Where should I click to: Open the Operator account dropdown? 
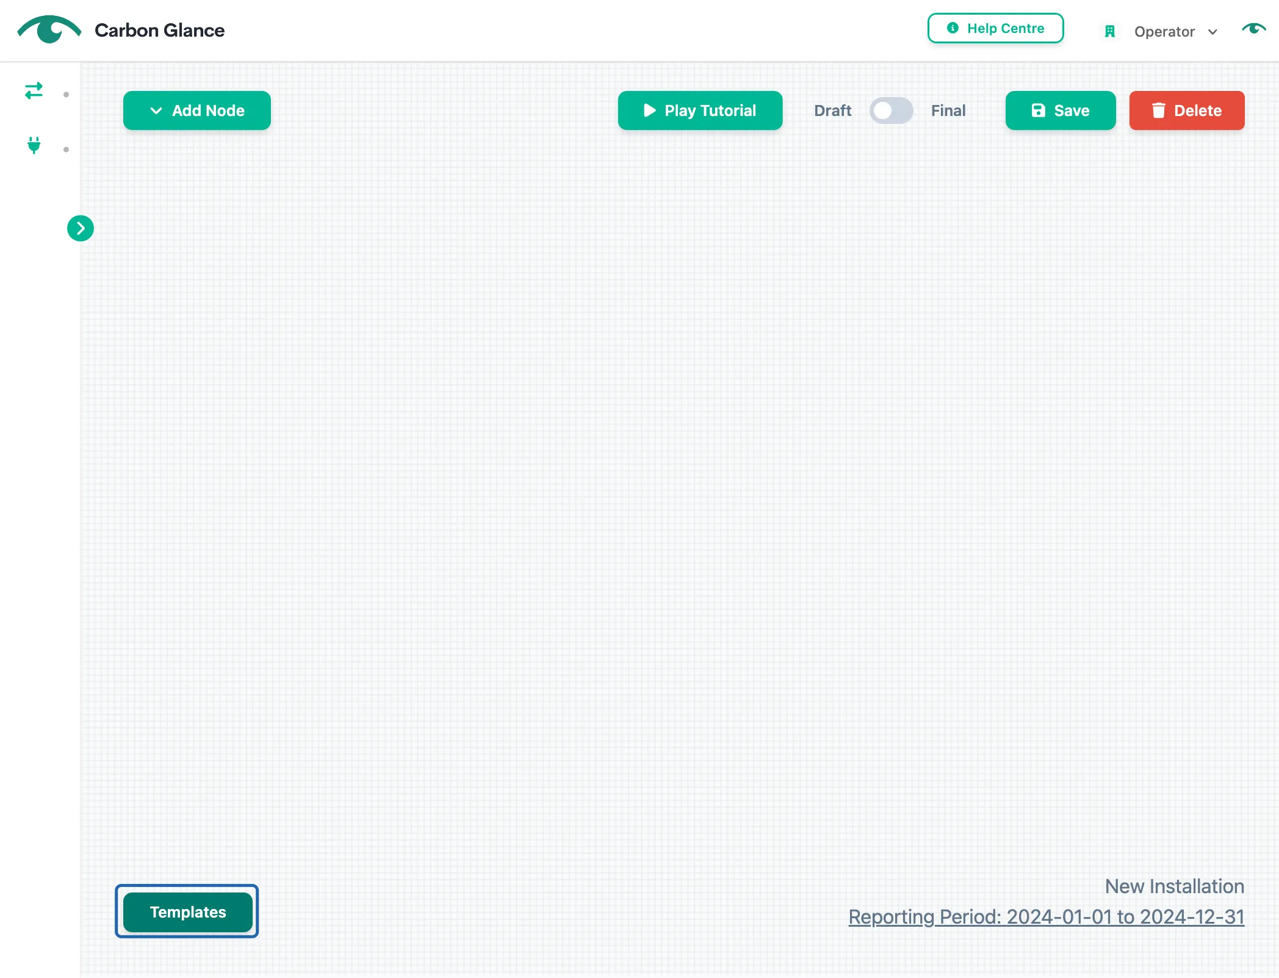click(x=1175, y=32)
